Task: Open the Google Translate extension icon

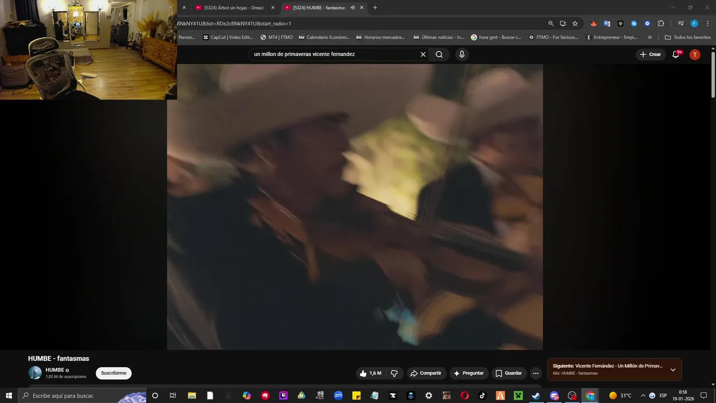Action: tap(607, 24)
